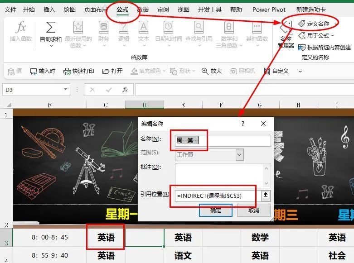This screenshot has height=263, width=354.
Task: Open Math and Trig functions icon
Action: tap(229, 27)
